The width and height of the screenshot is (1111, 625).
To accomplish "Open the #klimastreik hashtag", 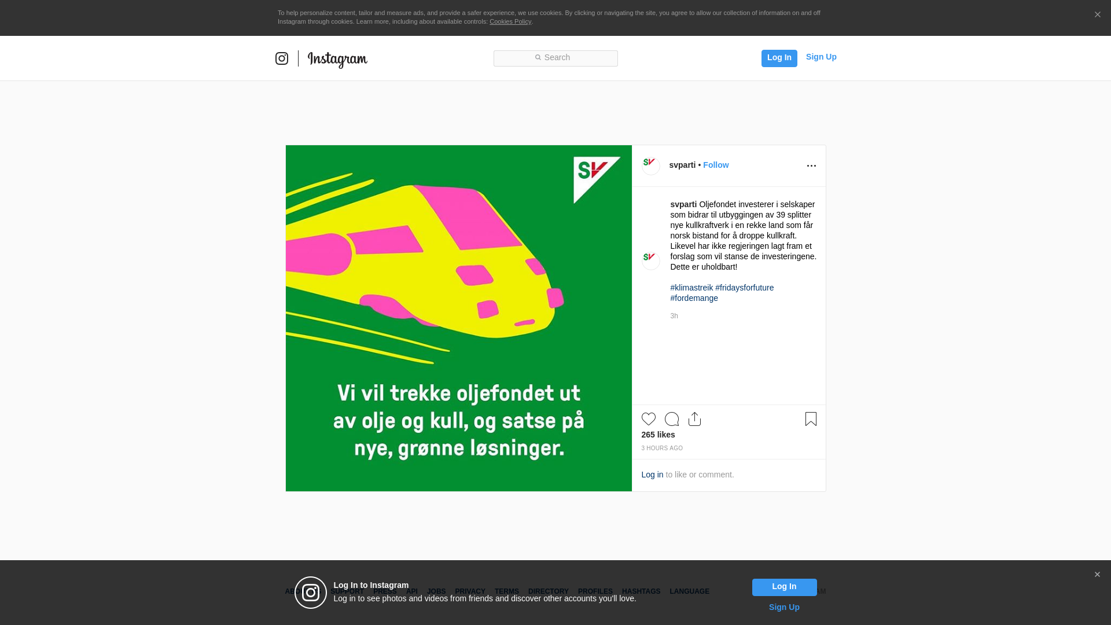I will (691, 288).
